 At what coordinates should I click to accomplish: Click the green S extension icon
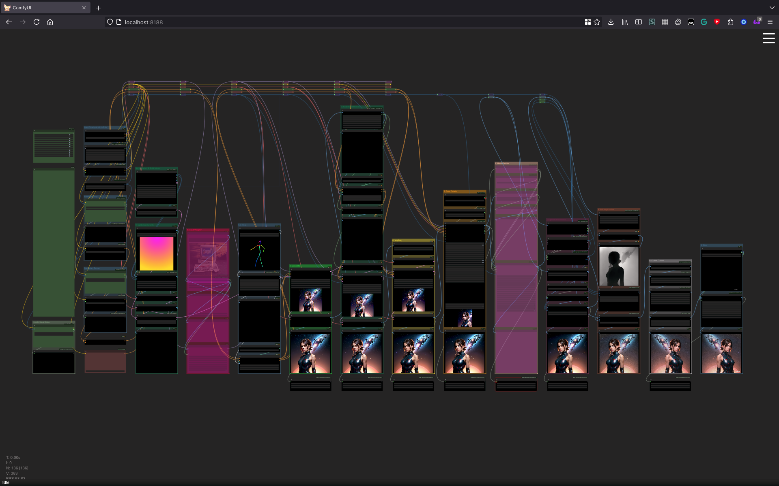click(652, 22)
